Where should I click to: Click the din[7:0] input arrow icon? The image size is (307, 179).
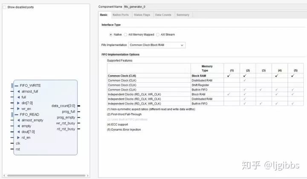18,102
